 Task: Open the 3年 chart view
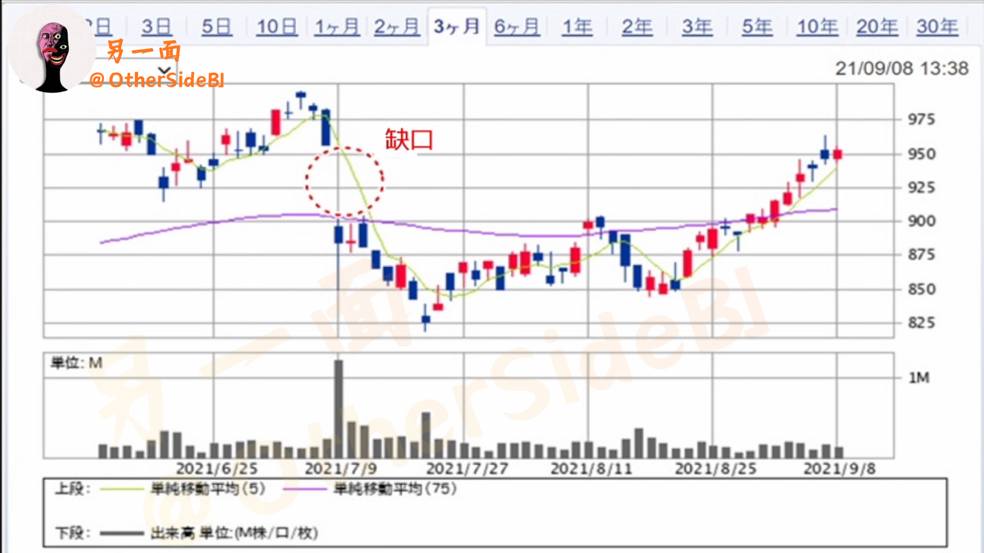(x=697, y=27)
